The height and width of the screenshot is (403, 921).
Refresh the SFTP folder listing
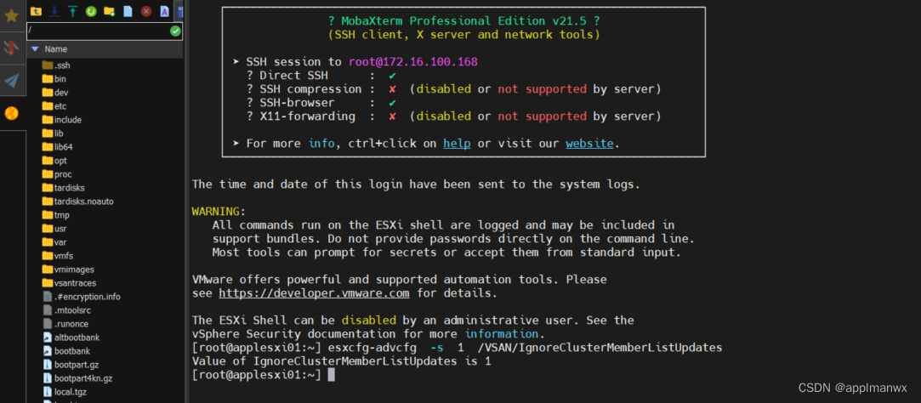pos(91,10)
